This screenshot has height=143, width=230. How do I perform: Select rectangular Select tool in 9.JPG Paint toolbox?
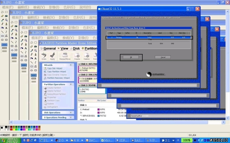click(6, 12)
